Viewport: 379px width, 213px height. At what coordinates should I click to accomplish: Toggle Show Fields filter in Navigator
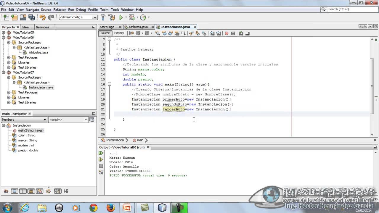pos(15,191)
